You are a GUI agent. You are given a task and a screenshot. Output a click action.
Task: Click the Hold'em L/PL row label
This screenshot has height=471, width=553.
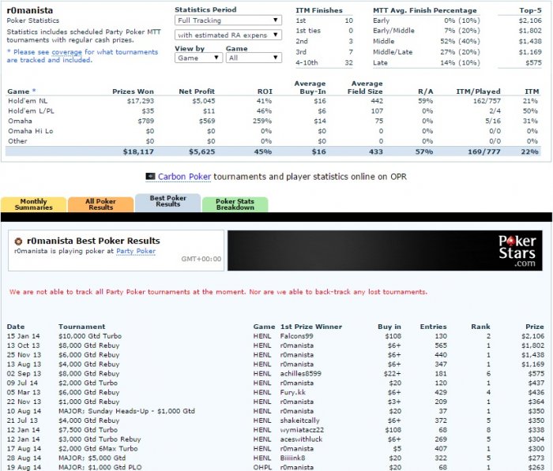click(31, 111)
